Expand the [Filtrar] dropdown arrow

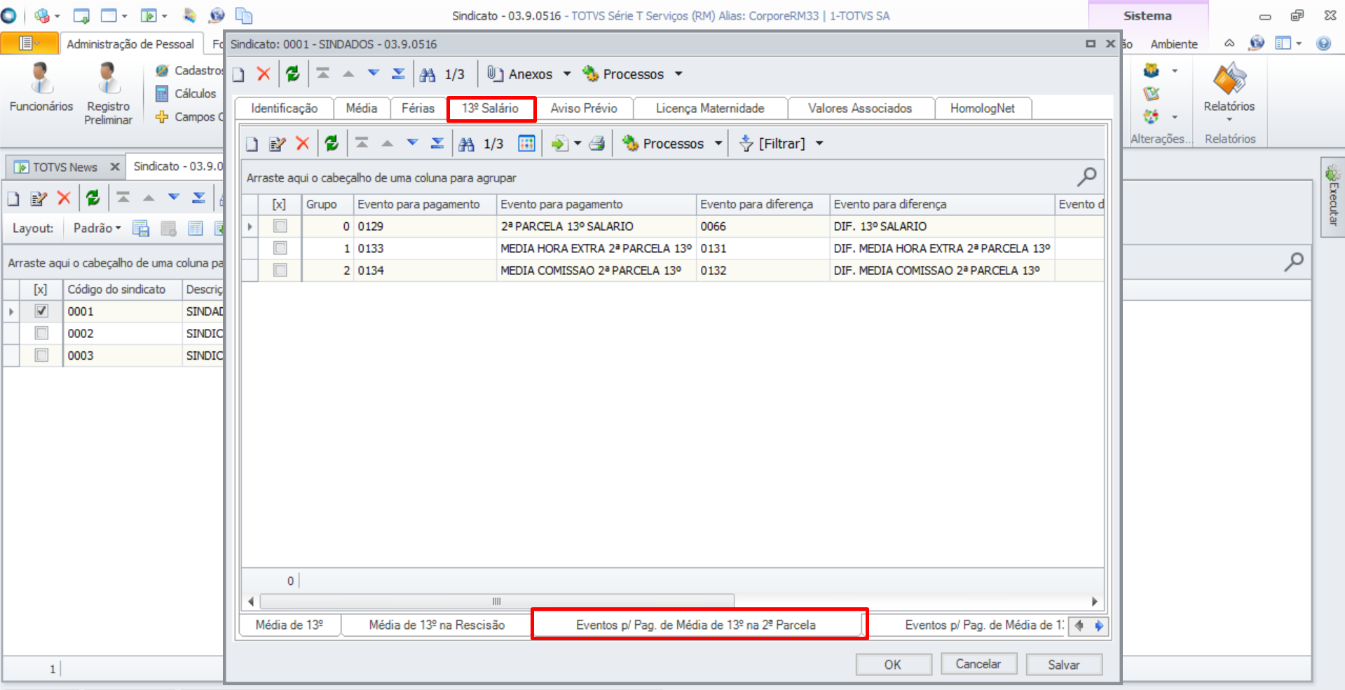click(x=819, y=144)
